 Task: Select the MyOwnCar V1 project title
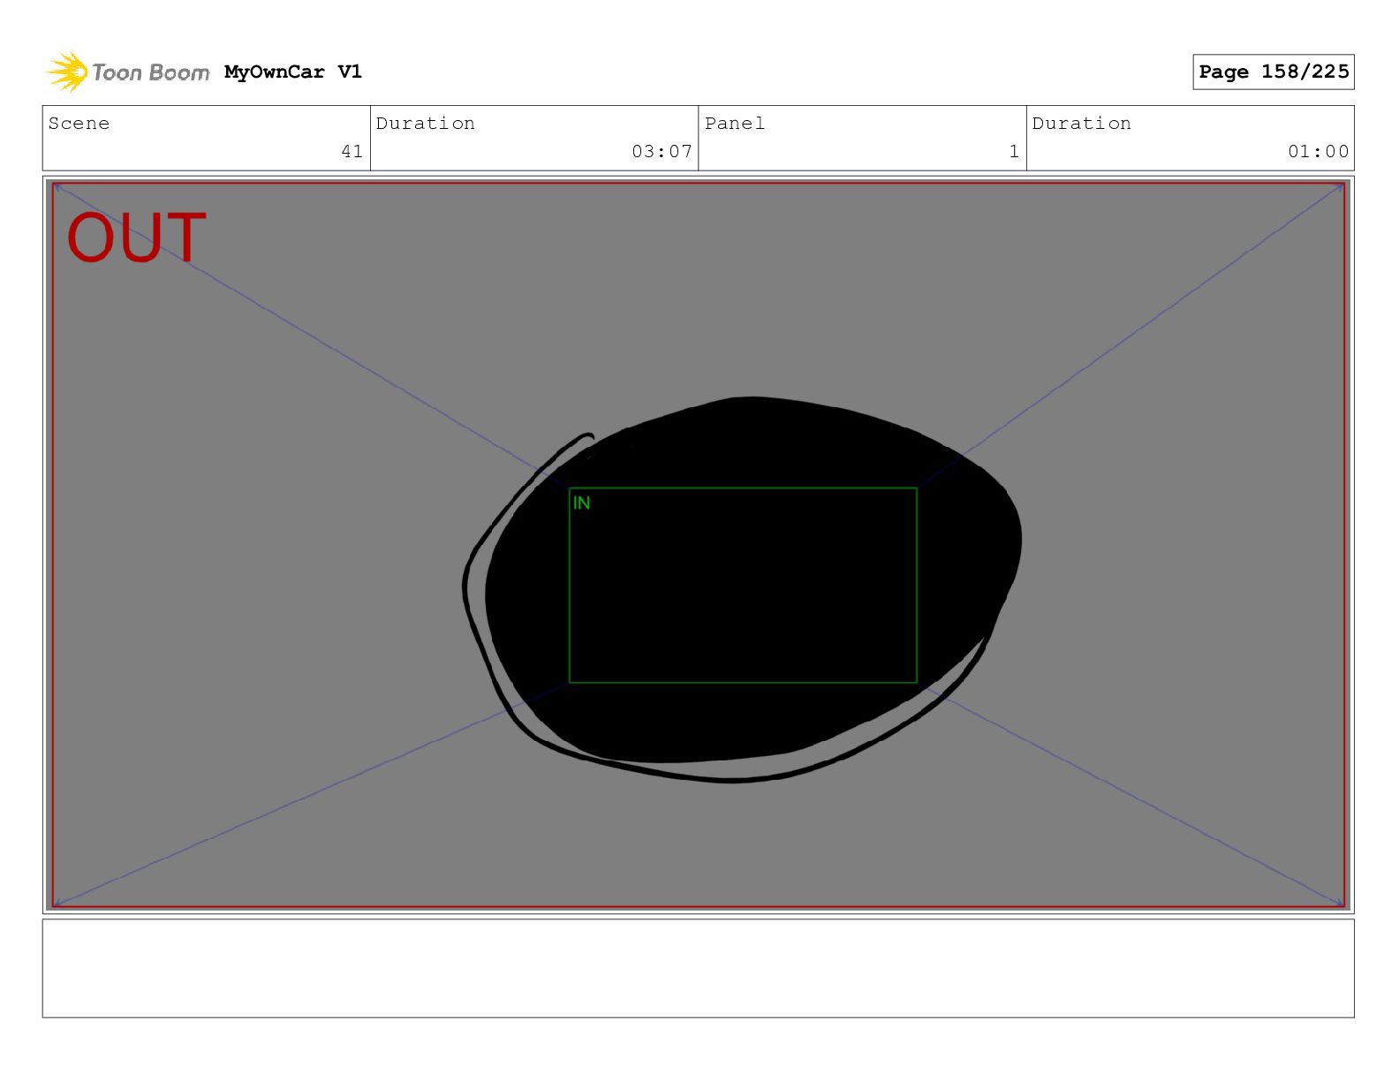tap(293, 72)
